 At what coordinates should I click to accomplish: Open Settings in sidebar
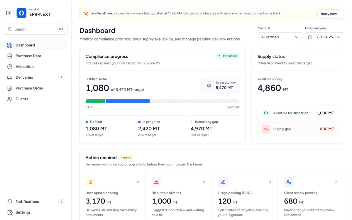tap(36, 212)
